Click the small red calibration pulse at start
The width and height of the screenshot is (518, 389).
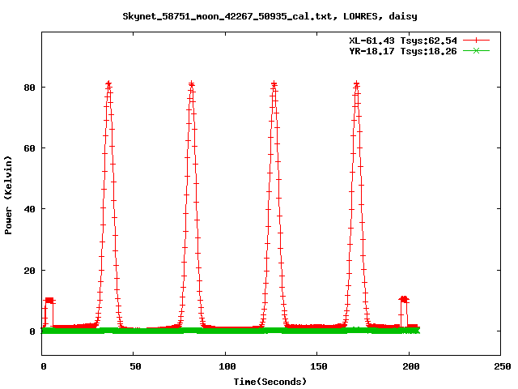[x=49, y=301]
